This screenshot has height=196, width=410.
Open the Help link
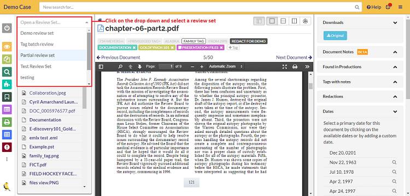pyautogui.click(x=374, y=7)
